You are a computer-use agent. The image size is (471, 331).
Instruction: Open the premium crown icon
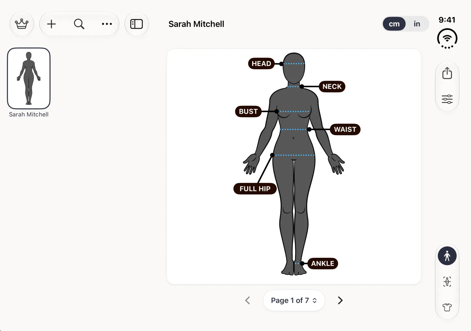tap(22, 24)
